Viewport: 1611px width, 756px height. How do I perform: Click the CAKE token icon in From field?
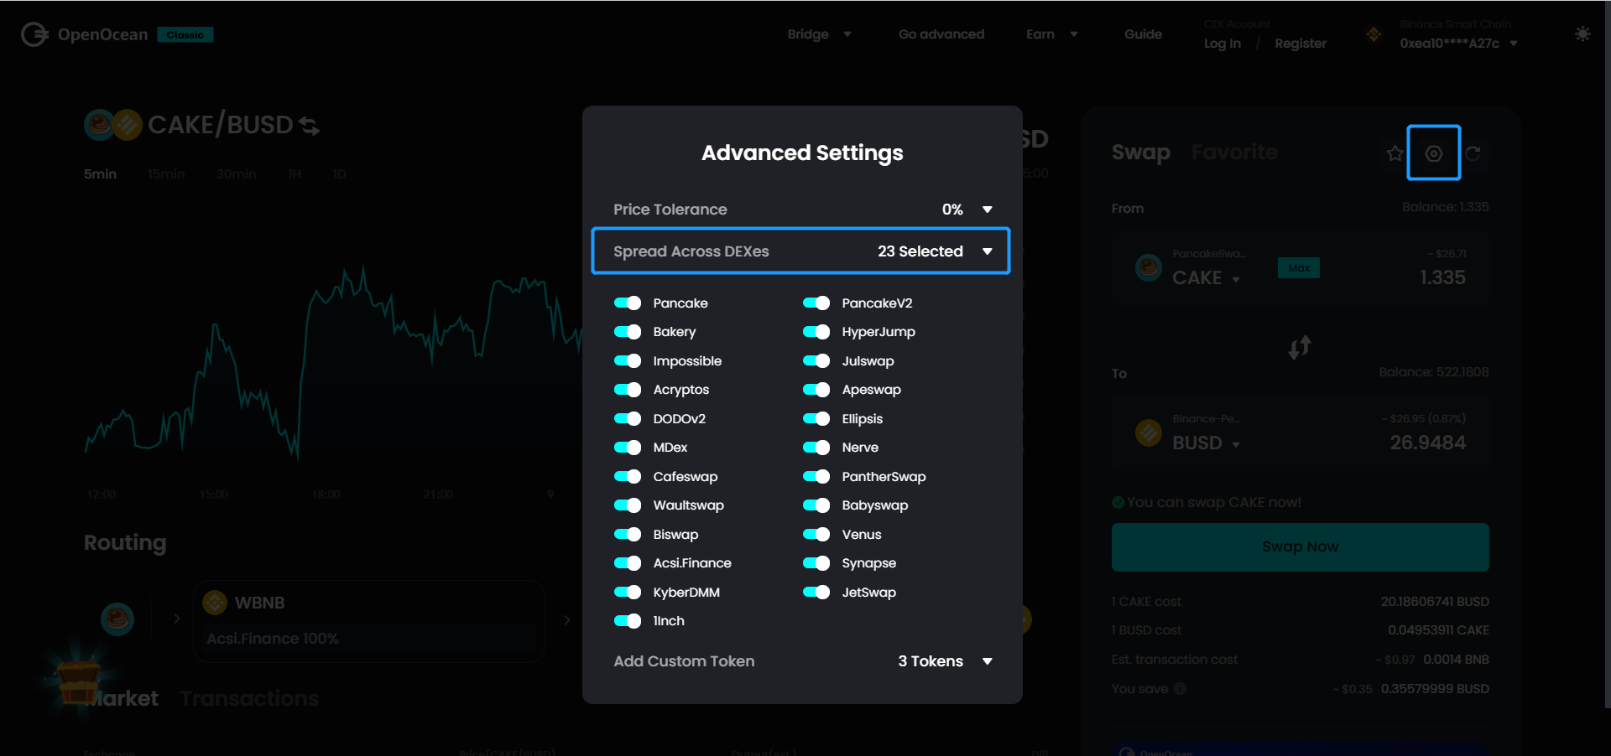pos(1149,268)
